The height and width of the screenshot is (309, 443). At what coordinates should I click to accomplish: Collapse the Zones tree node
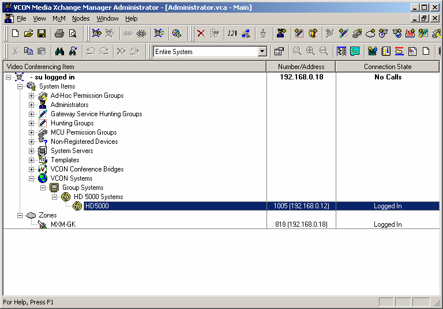pos(20,215)
